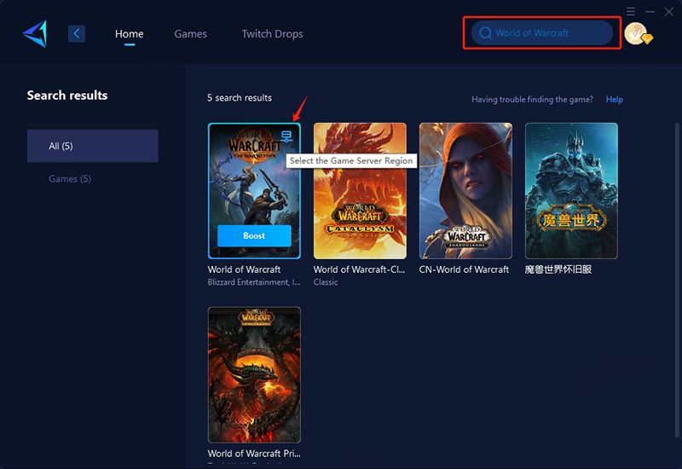Viewport: 682px width, 469px height.
Task: Select the World of Warcraft Pri... cover
Action: [x=254, y=374]
